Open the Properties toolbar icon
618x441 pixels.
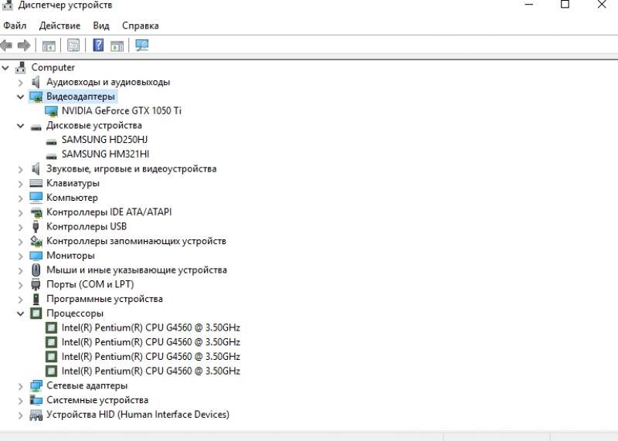73,46
